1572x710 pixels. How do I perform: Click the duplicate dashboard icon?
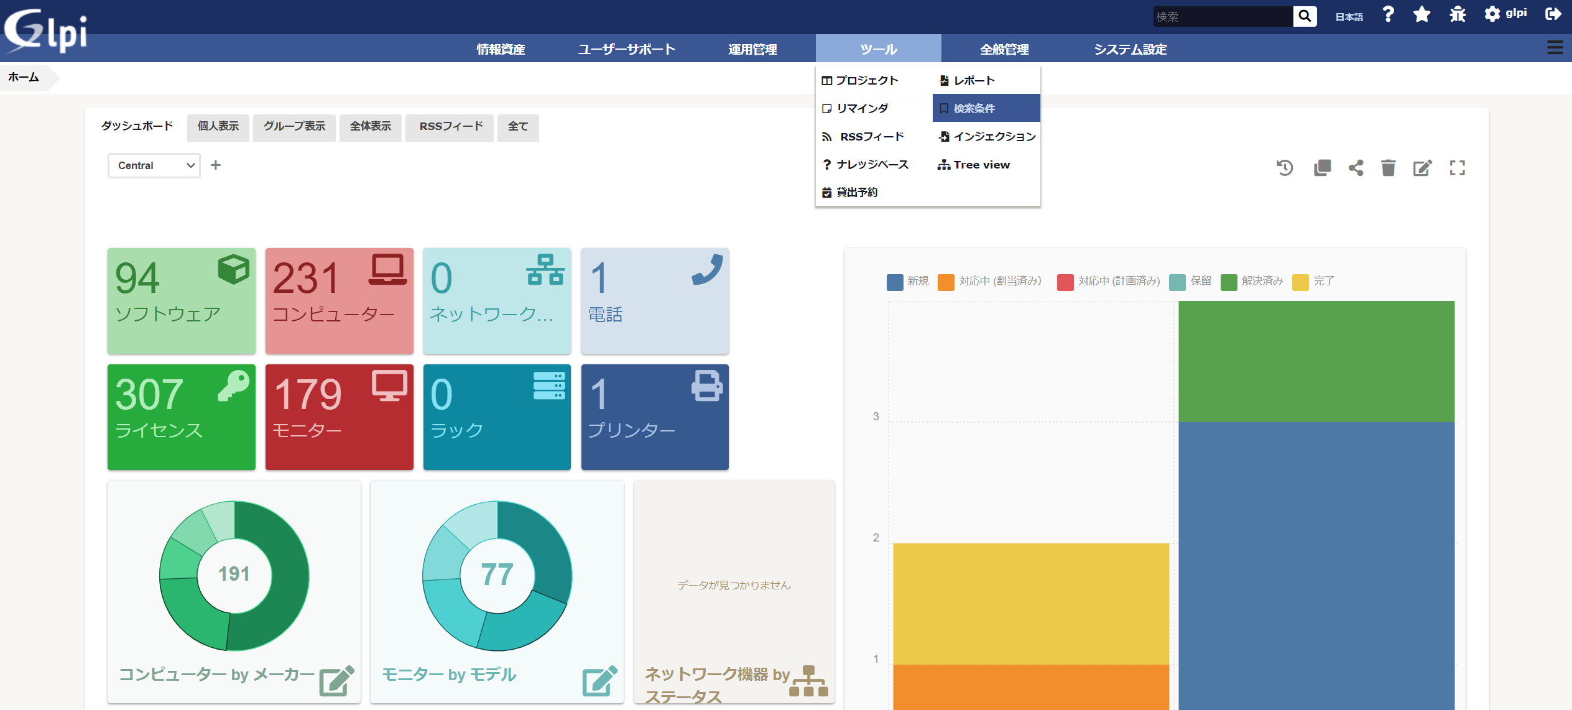point(1322,168)
